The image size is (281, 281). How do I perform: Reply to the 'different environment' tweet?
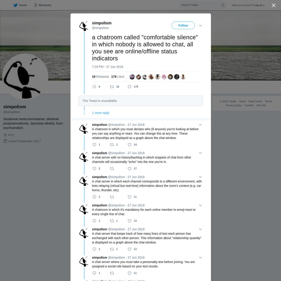[x=94, y=197]
